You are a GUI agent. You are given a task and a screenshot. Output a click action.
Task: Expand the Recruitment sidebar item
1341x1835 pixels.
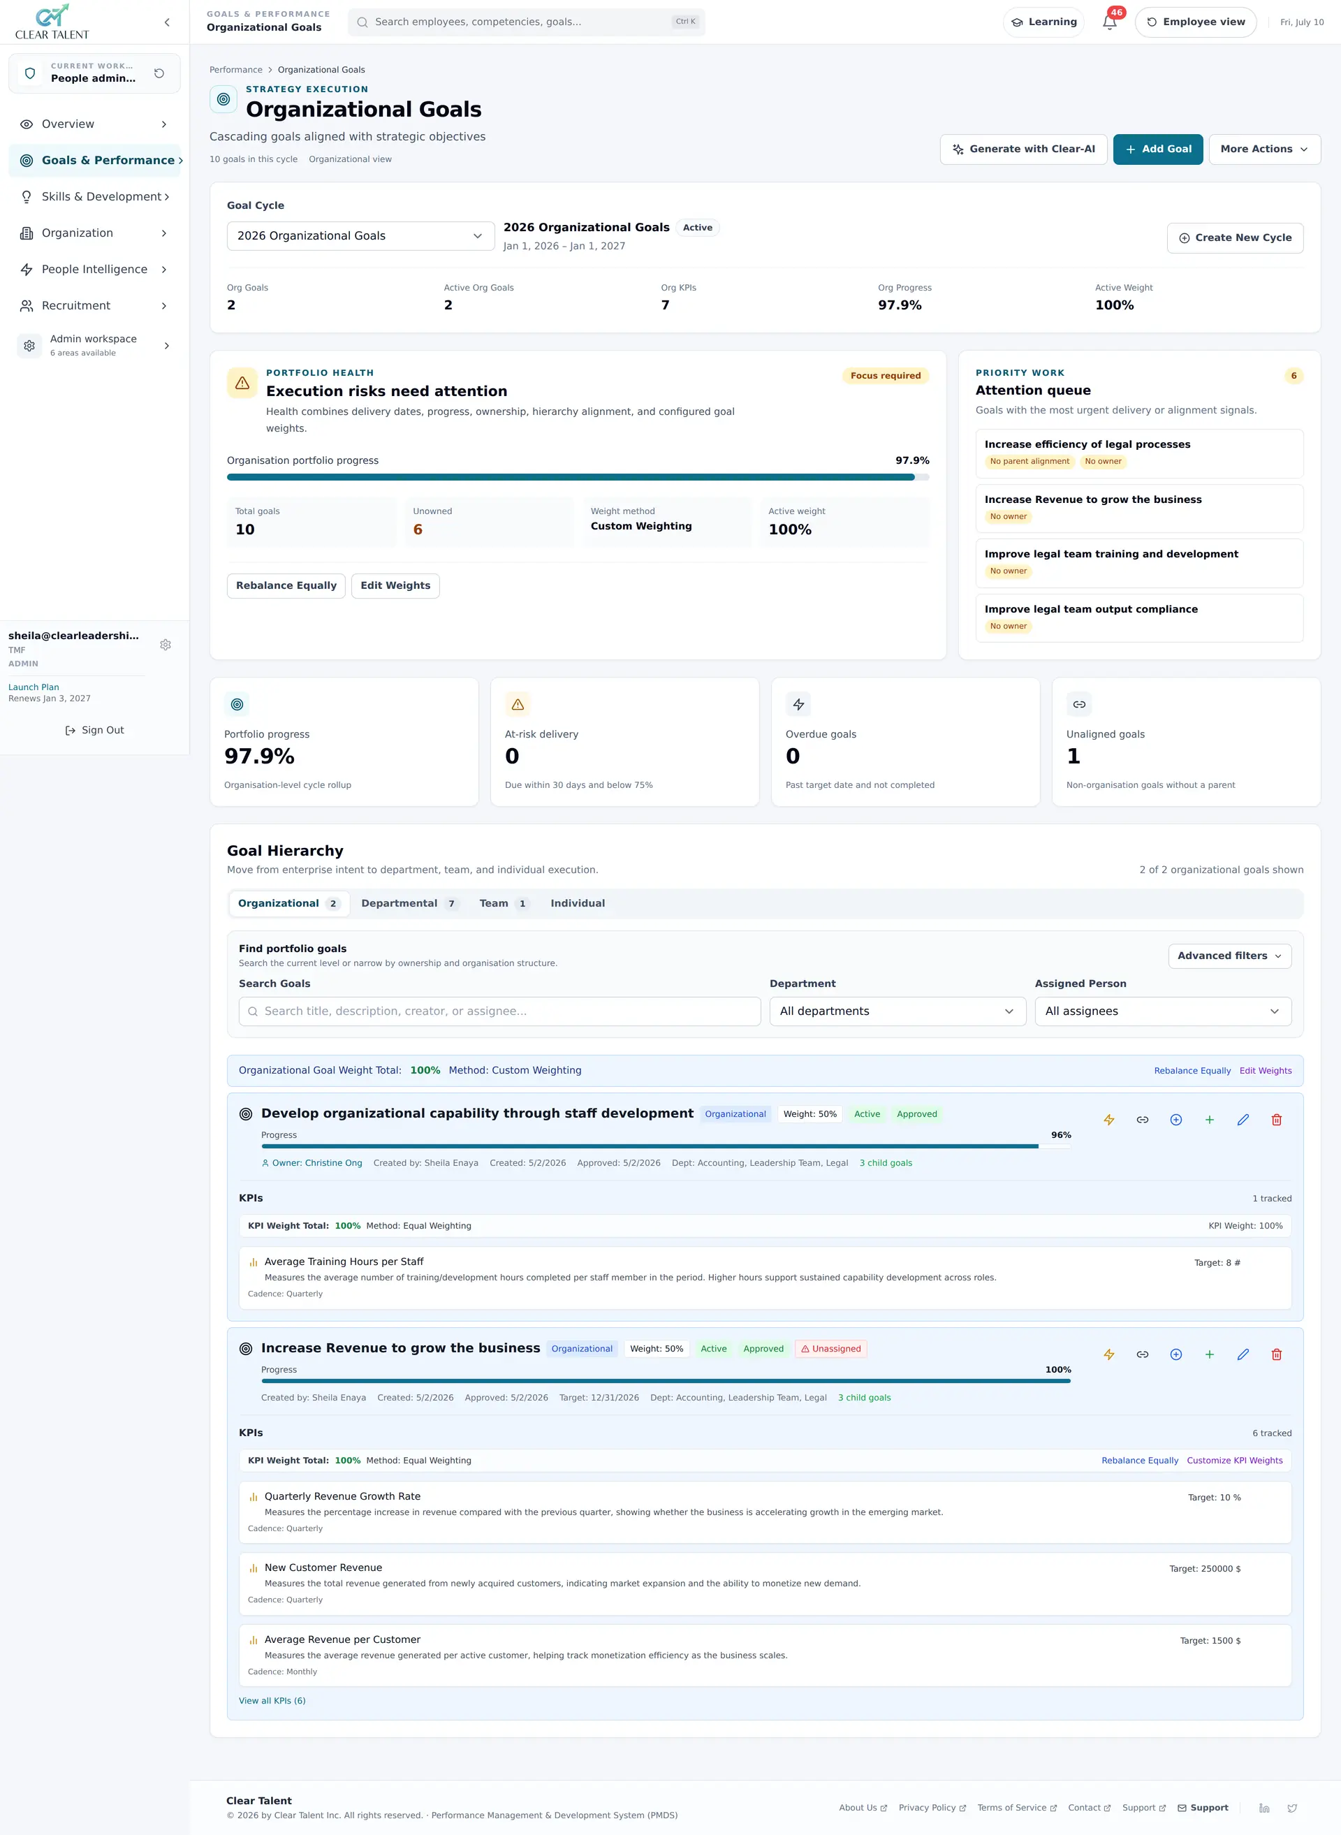coord(94,306)
